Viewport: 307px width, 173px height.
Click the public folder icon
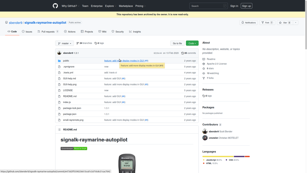[x=59, y=61]
